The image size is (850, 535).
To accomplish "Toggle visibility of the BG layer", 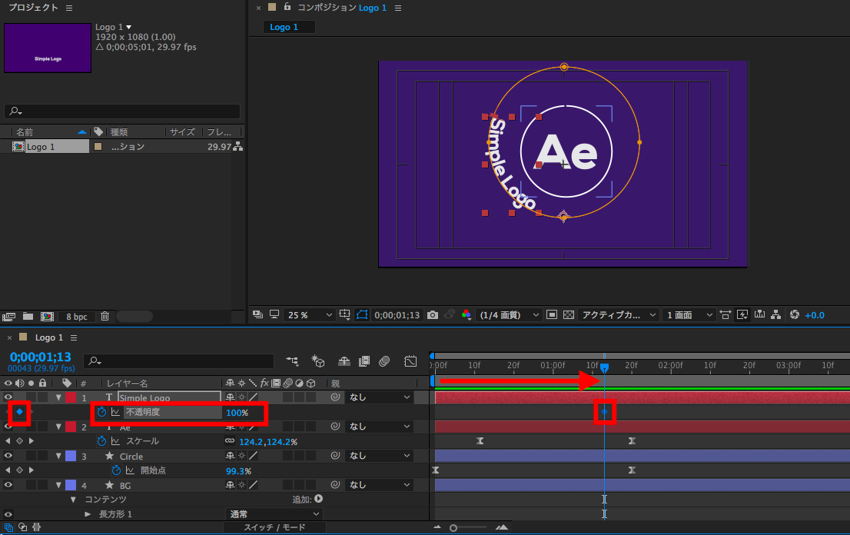I will point(8,485).
